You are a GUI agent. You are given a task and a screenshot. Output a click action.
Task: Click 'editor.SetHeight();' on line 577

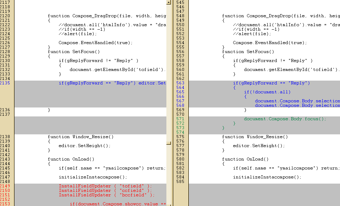click(259, 146)
